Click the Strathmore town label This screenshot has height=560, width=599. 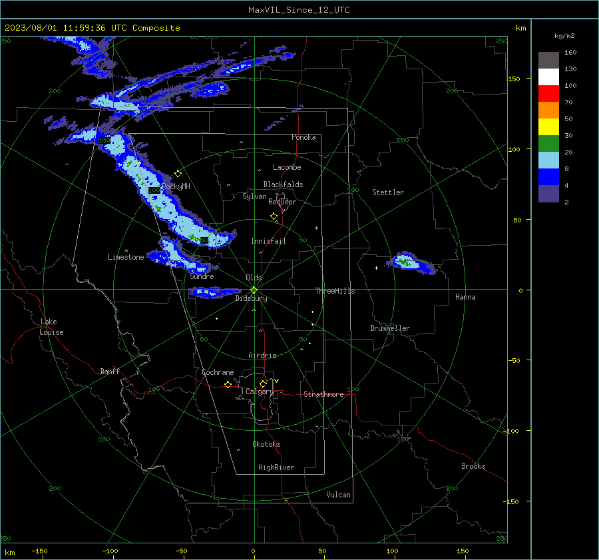click(x=323, y=394)
